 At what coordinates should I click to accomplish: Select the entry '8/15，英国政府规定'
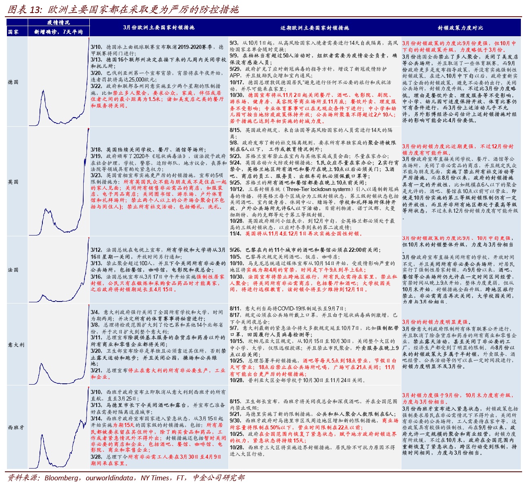pos(311,133)
